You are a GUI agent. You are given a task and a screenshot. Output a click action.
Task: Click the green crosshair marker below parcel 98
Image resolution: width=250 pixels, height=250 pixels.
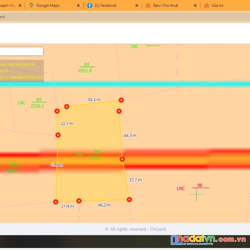click(196, 195)
